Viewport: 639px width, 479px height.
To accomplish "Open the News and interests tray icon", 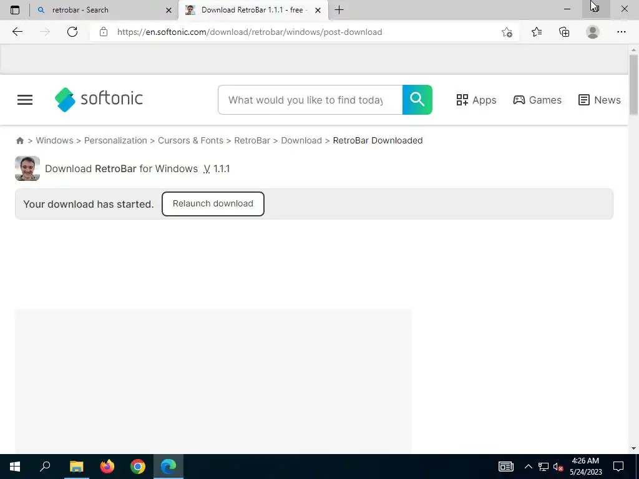I will [x=505, y=467].
